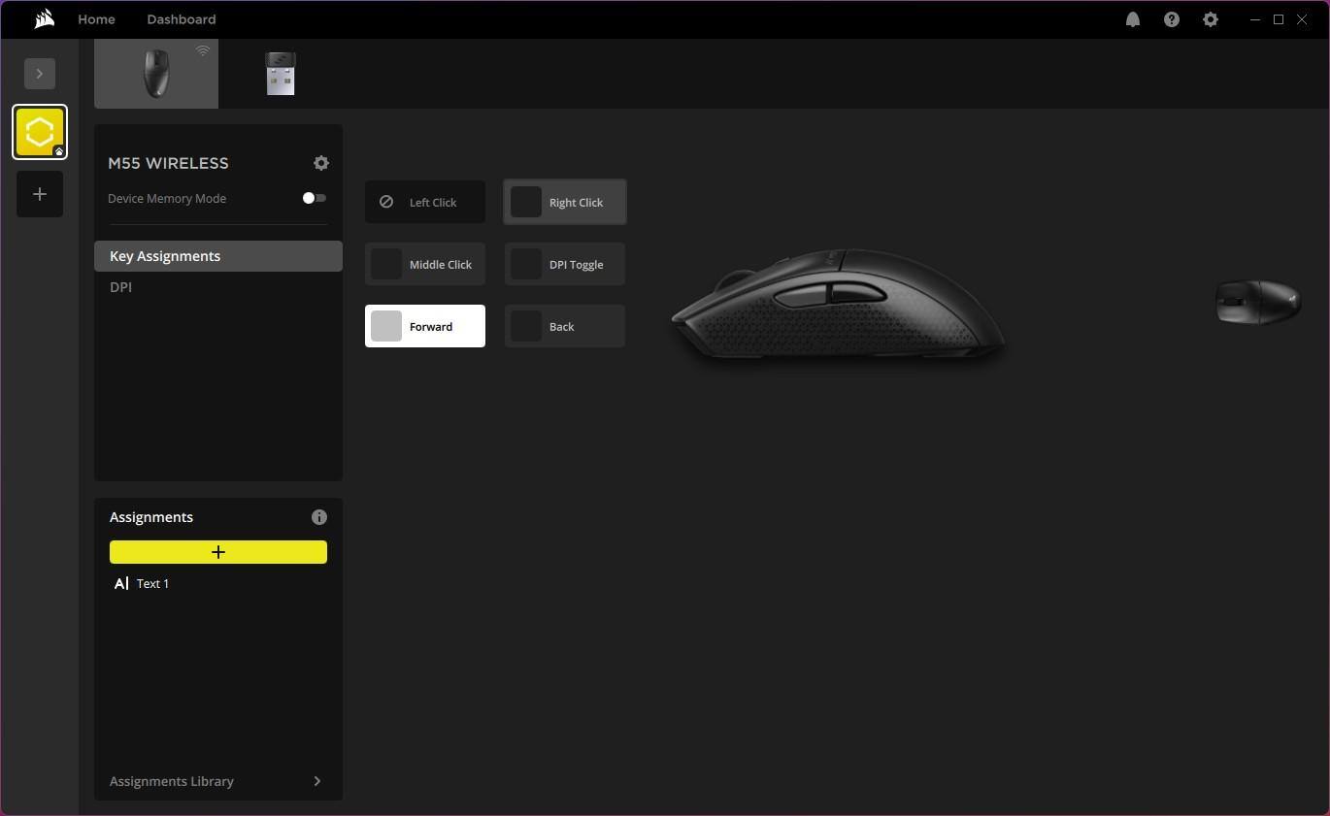Click the Assignments info icon

coord(319,517)
